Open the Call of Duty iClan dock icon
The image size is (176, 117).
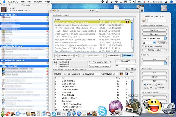coord(133,106)
